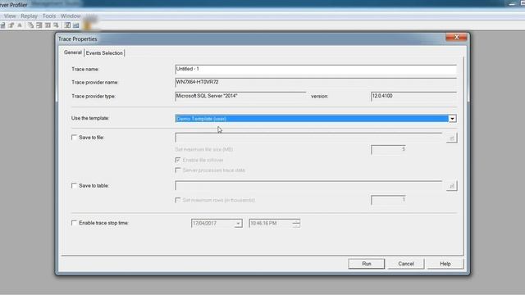This screenshot has height=295, width=525.
Task: Open the View menu
Action: point(10,16)
